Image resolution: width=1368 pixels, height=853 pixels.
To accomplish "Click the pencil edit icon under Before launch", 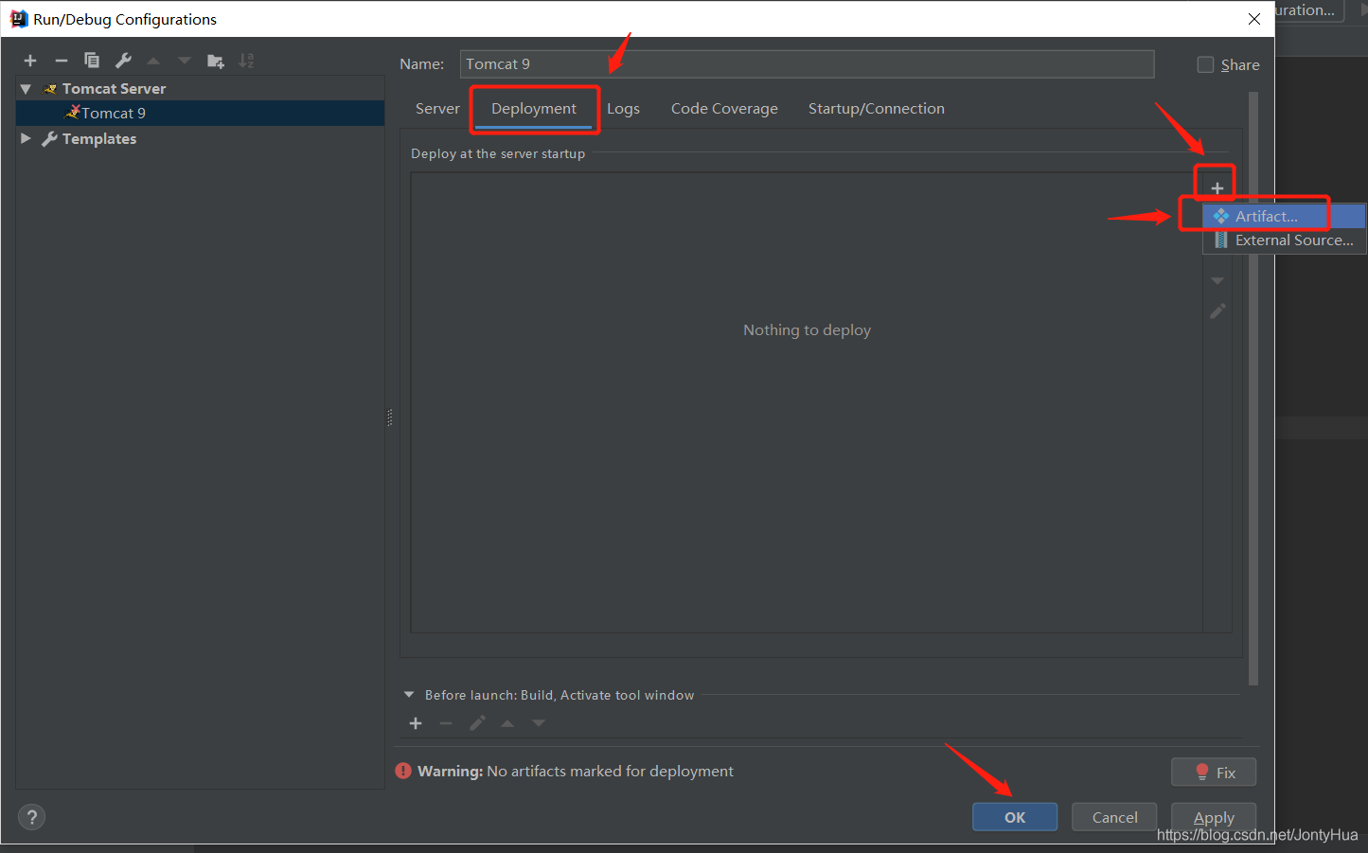I will (x=477, y=722).
